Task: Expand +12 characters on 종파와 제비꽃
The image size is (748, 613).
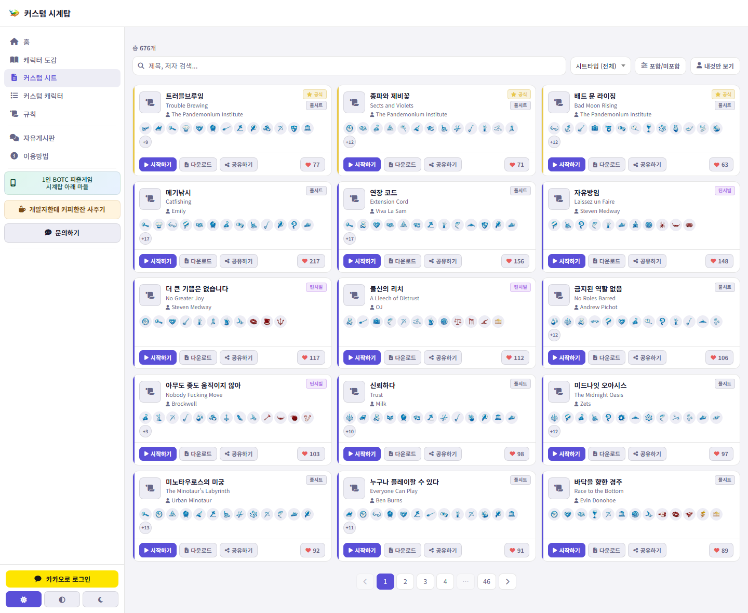Action: click(350, 142)
